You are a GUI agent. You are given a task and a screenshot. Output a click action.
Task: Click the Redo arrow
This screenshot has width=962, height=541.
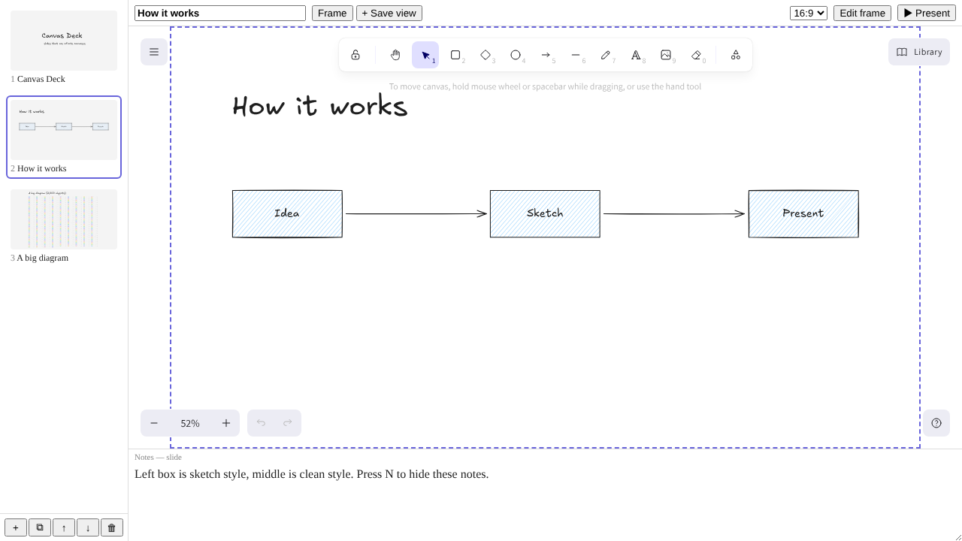pyautogui.click(x=287, y=423)
